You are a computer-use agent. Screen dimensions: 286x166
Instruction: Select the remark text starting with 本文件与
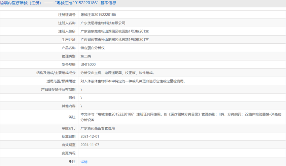tap(181, 117)
